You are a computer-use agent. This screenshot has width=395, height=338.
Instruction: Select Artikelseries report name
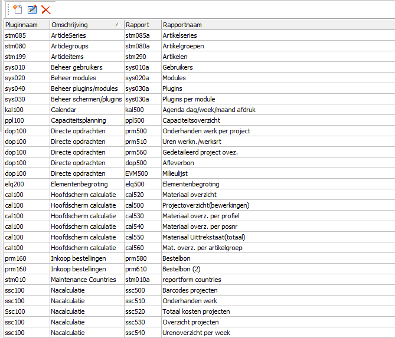coord(278,35)
